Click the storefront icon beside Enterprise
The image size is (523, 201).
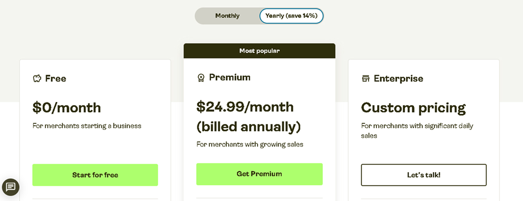[366, 78]
